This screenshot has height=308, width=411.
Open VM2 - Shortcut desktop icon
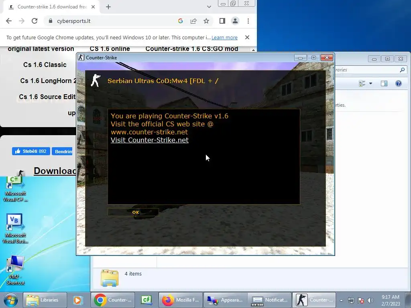tap(15, 270)
